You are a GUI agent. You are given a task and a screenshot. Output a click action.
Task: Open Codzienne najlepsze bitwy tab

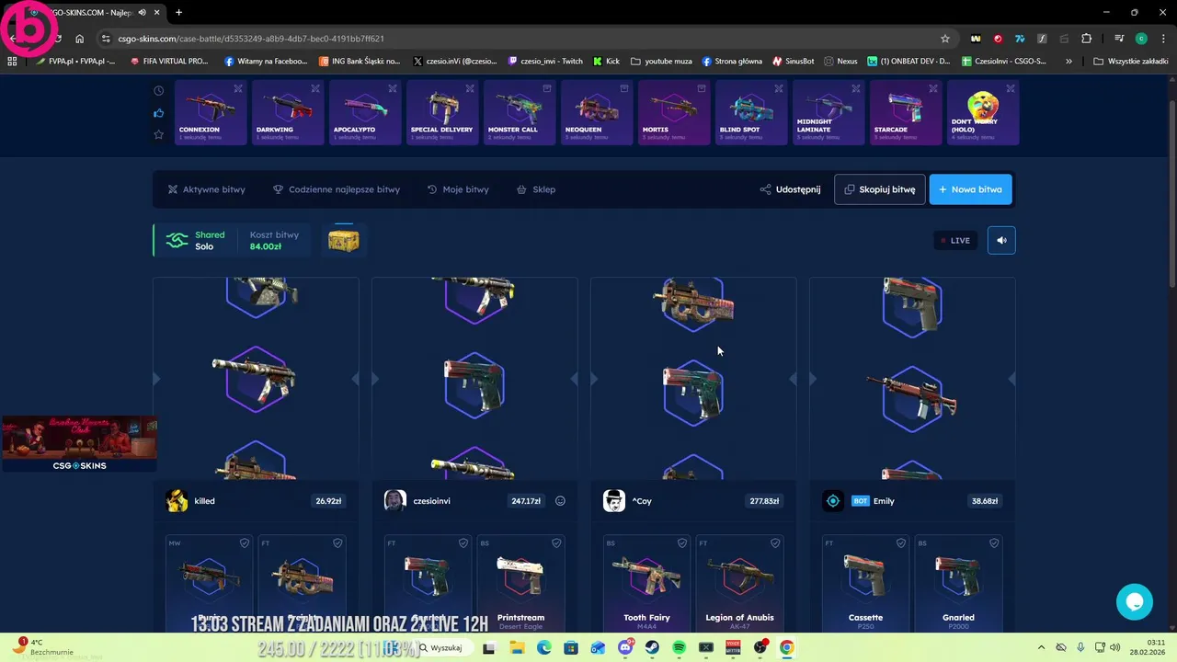tap(337, 189)
